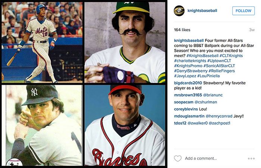Screen dimensions: 261x168
Task: Open knightsbaseball username link in header
Action: 202,11
